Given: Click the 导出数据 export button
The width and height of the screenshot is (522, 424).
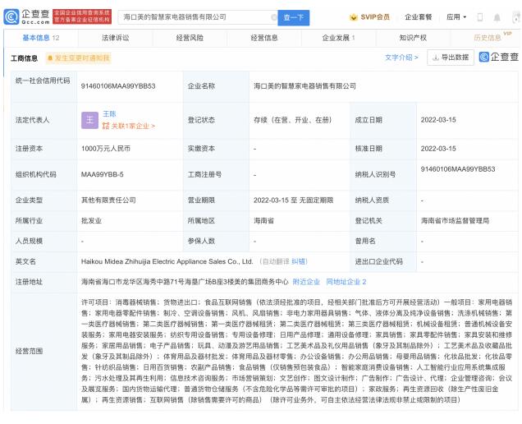Looking at the screenshot, I should (451, 58).
